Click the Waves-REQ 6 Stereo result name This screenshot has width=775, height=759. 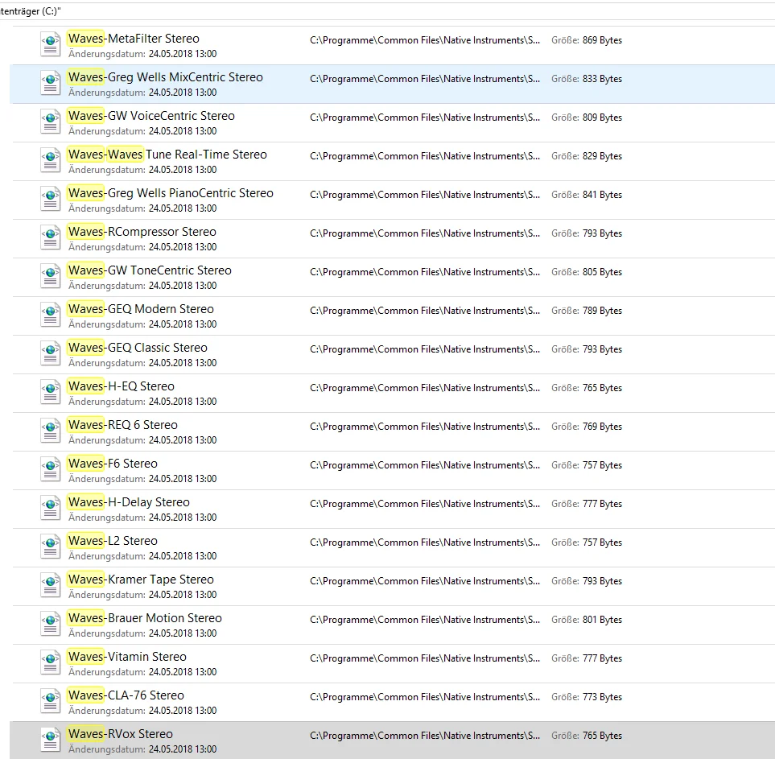tap(123, 425)
